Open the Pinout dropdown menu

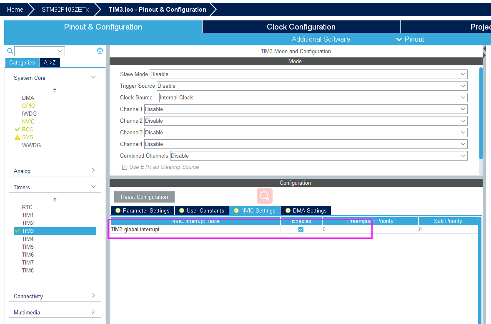(x=410, y=40)
